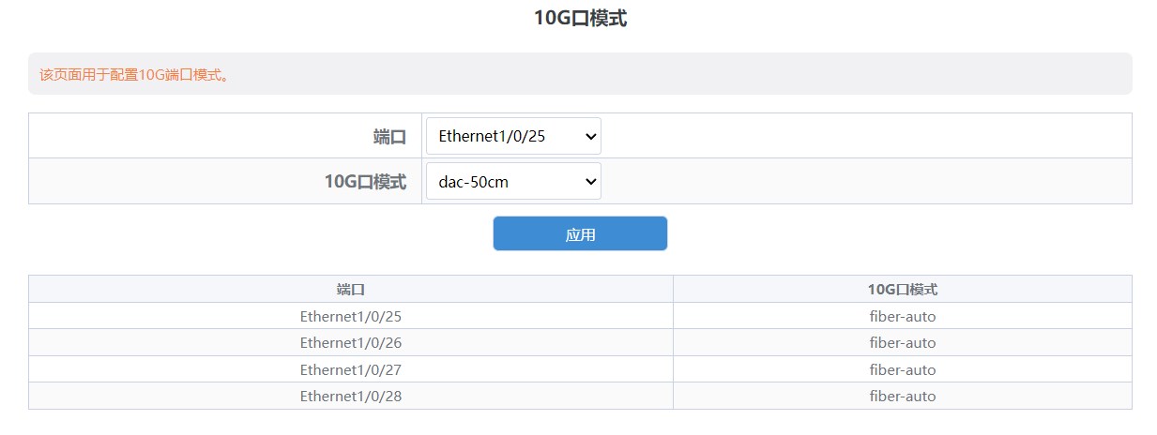Click fiber-auto value for Ethernet1/0/27 row
The image size is (1157, 435).
[903, 369]
